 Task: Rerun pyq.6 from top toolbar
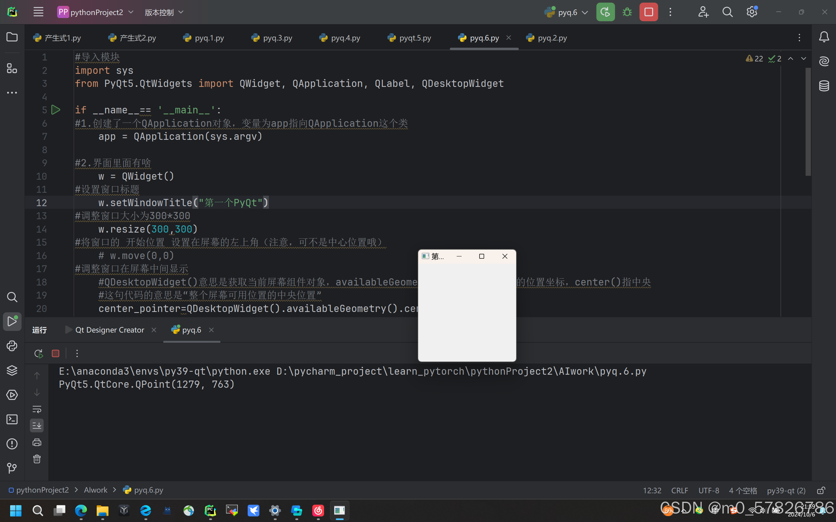point(605,12)
